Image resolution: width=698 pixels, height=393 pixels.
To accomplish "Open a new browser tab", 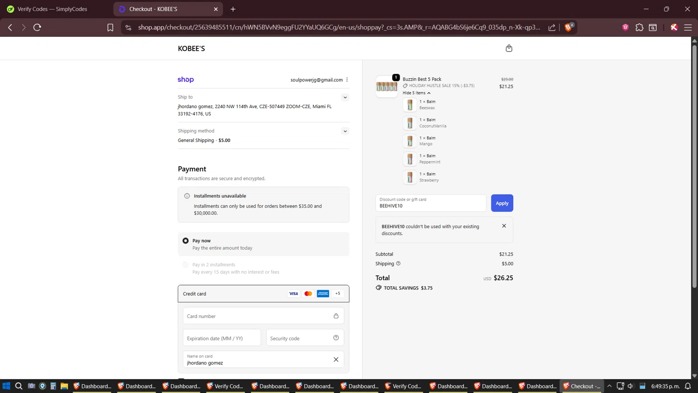I will point(233,9).
